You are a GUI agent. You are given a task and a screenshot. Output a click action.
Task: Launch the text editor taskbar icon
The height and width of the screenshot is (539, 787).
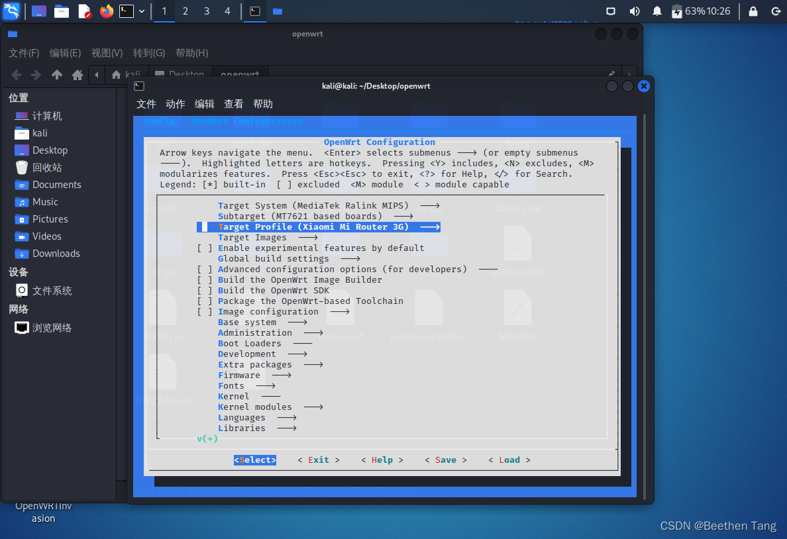[x=84, y=11]
